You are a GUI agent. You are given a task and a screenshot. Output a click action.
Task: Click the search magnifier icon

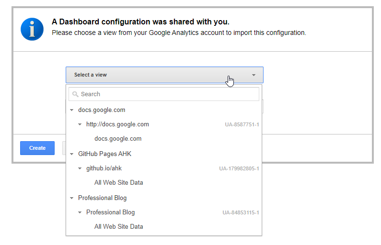pyautogui.click(x=75, y=94)
